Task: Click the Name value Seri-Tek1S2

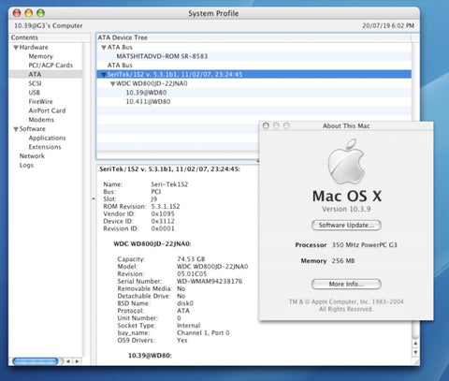Action: 169,184
